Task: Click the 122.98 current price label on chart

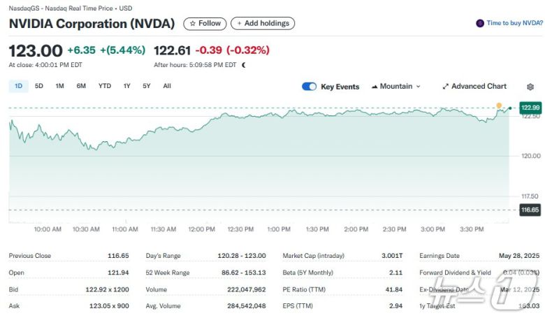Action: pyautogui.click(x=530, y=108)
